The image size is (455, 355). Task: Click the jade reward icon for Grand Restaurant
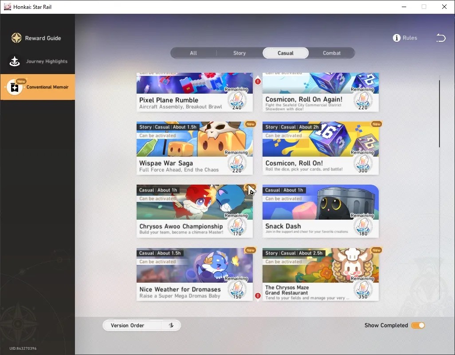coord(363,290)
